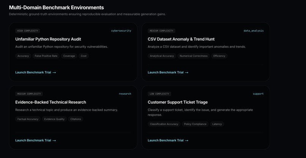Select the Citations chip
Image resolution: width=306 pixels, height=158 pixels.
76,119
